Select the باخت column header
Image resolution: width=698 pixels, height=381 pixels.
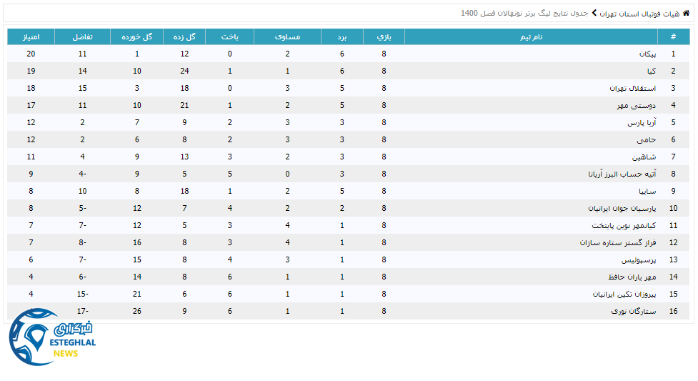pos(229,37)
